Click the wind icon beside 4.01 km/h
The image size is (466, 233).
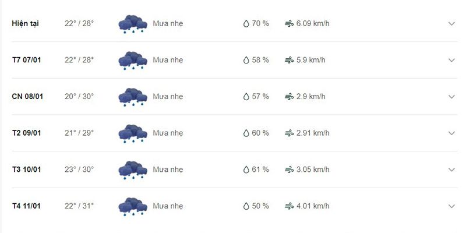pos(289,206)
